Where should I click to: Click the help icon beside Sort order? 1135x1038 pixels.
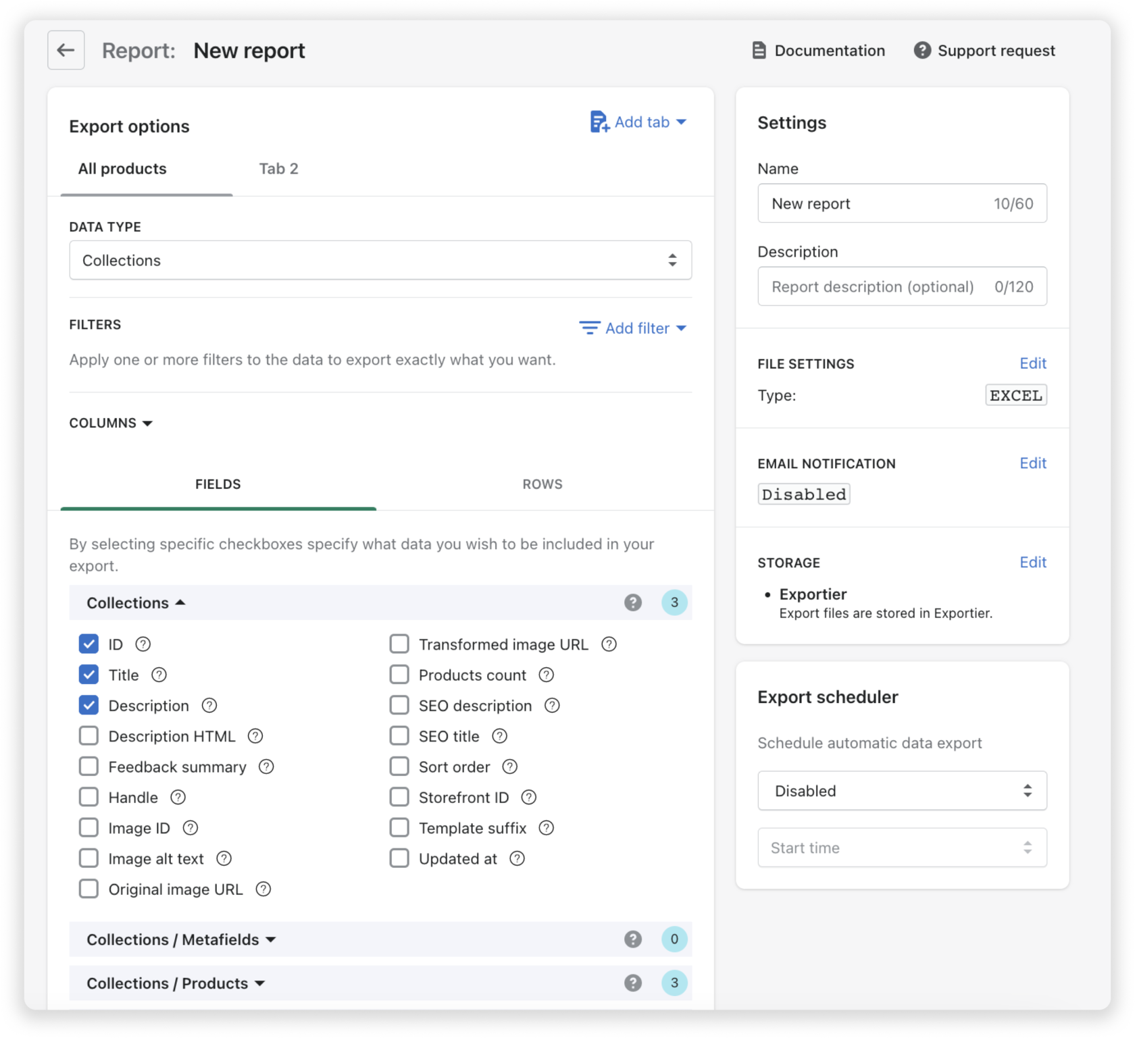pos(511,767)
